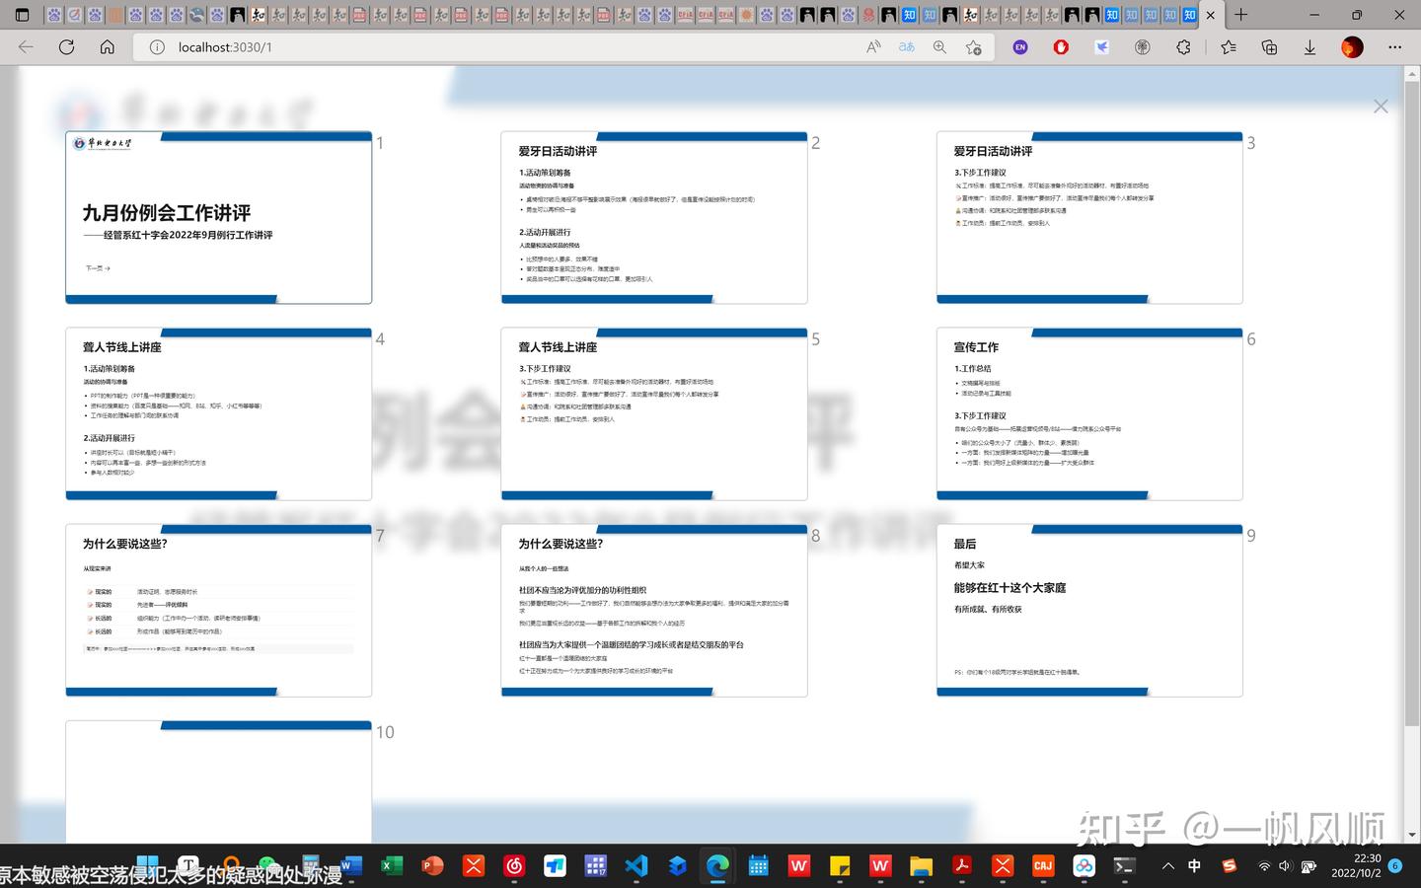This screenshot has width=1421, height=888.
Task: Toggle Read Aloud in the address bar
Action: [x=873, y=46]
